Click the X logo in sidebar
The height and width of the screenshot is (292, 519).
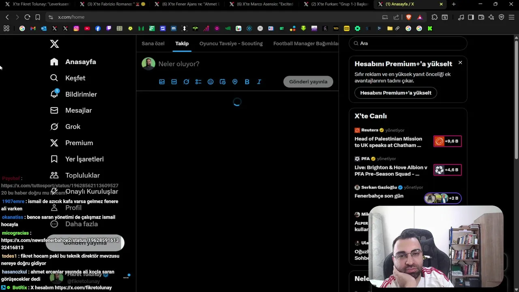[54, 44]
